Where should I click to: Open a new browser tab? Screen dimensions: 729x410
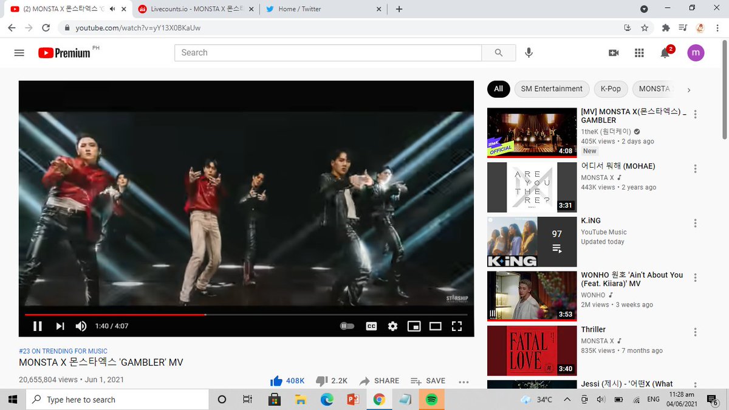pyautogui.click(x=399, y=9)
